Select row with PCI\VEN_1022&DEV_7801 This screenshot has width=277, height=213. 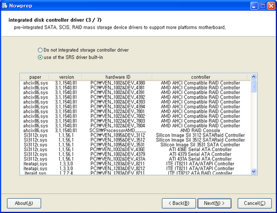tap(135, 112)
